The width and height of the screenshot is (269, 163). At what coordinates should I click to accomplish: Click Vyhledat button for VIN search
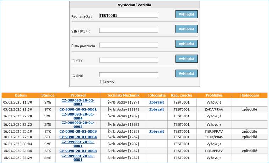(x=186, y=29)
